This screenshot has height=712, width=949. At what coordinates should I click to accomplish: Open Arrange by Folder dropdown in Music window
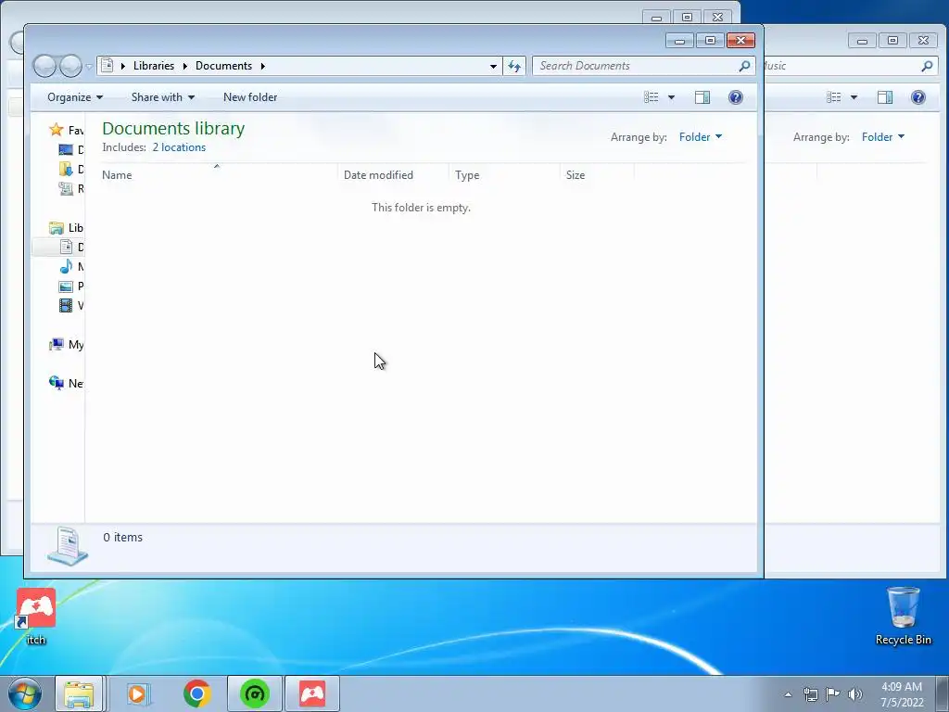point(883,137)
